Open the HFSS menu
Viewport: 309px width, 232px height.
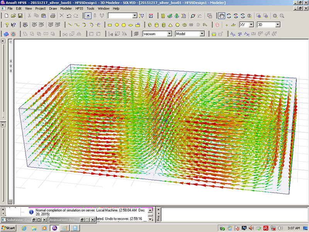pos(79,8)
